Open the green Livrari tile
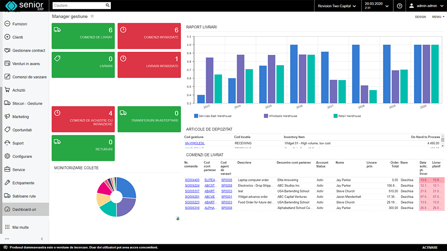 click(83, 65)
